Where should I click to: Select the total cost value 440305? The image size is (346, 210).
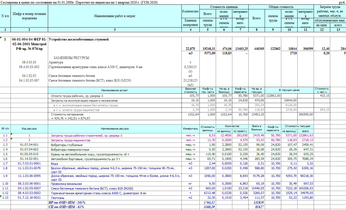click(x=259, y=49)
